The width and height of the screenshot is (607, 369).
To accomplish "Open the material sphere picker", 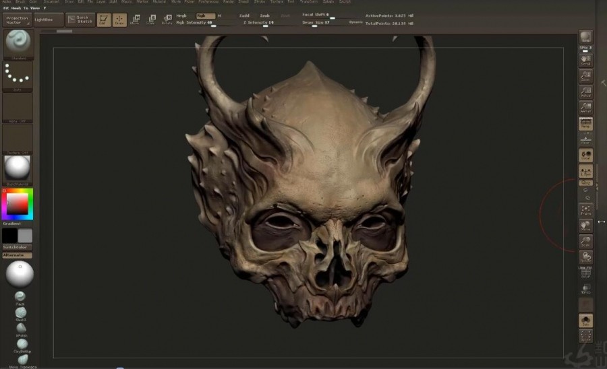I will (x=18, y=171).
